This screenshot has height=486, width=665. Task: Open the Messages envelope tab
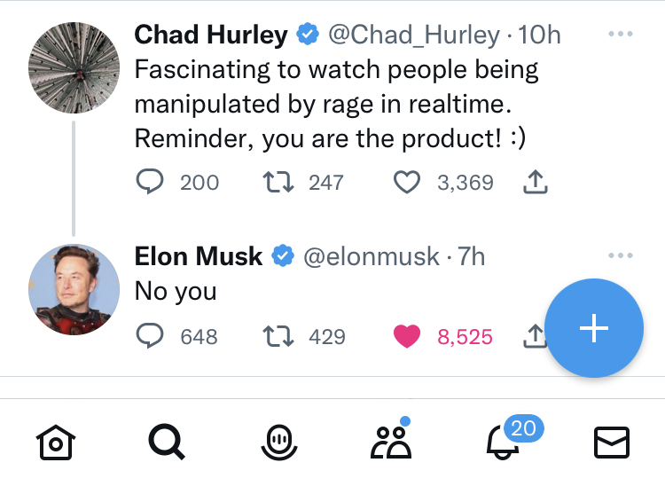tap(611, 441)
